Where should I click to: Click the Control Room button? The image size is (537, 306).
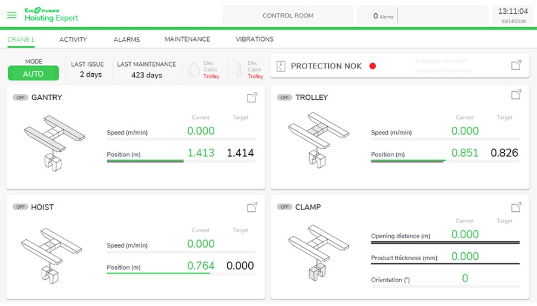coord(288,15)
